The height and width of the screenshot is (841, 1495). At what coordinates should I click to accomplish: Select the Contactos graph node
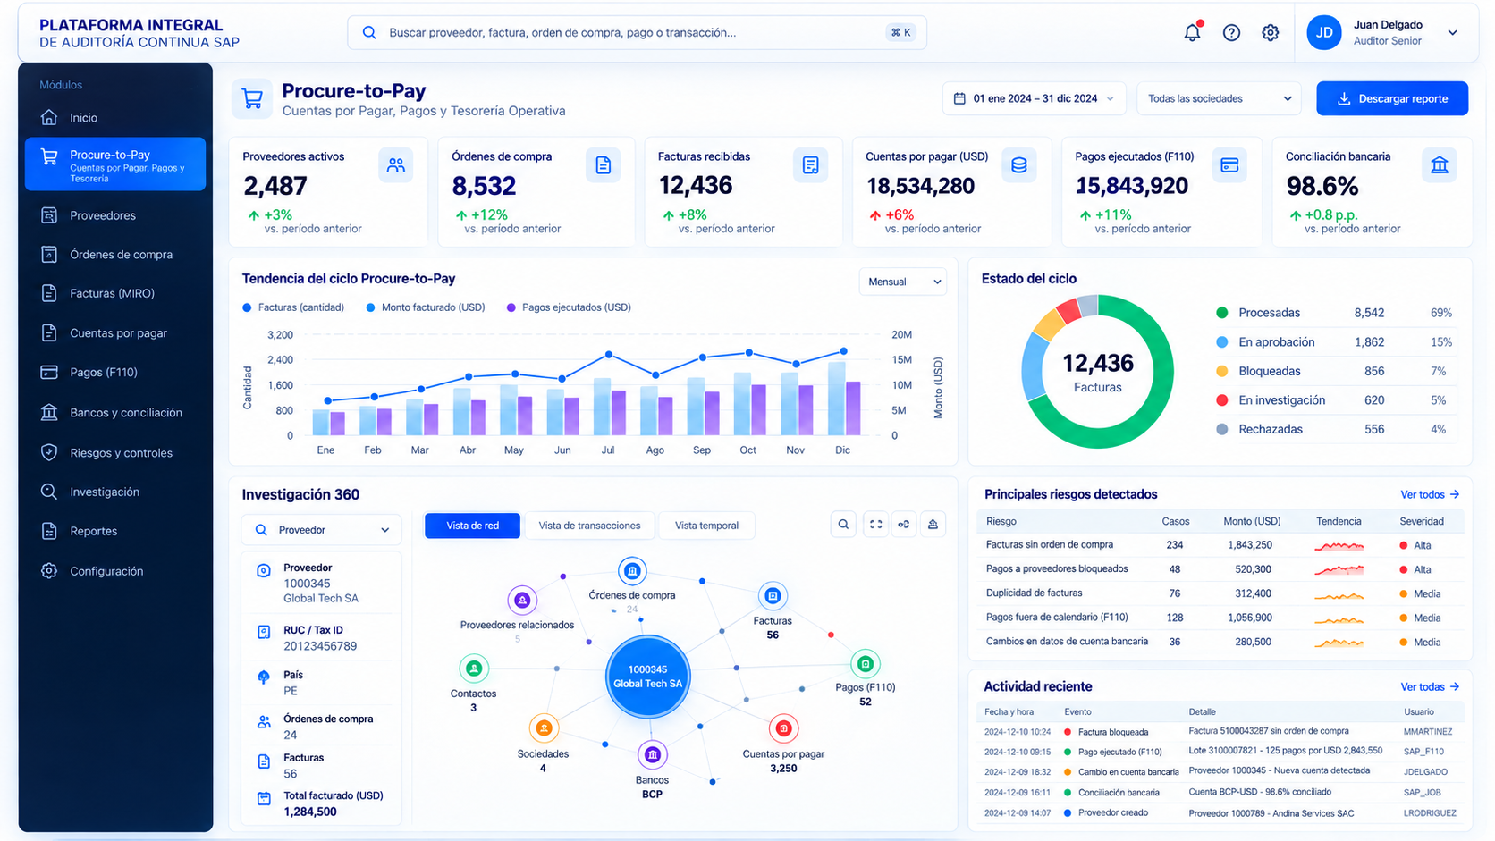point(474,668)
